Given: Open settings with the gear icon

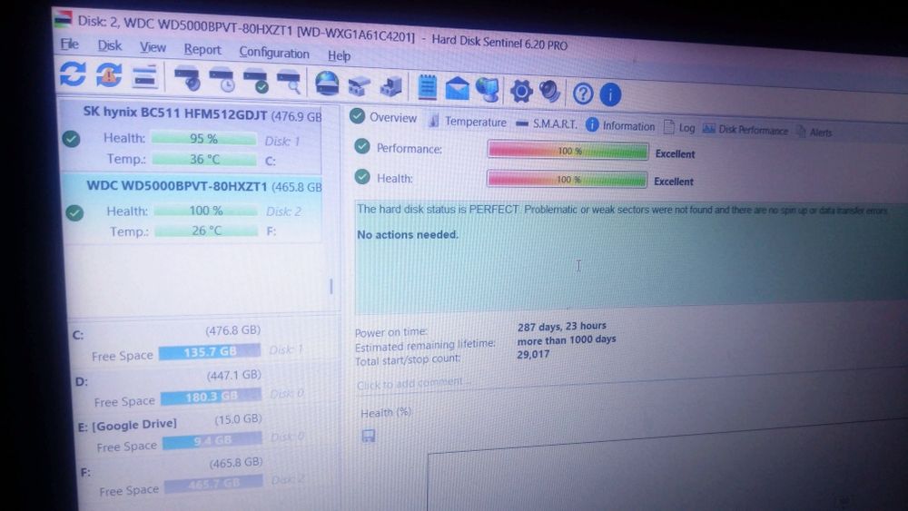Looking at the screenshot, I should (x=520, y=91).
